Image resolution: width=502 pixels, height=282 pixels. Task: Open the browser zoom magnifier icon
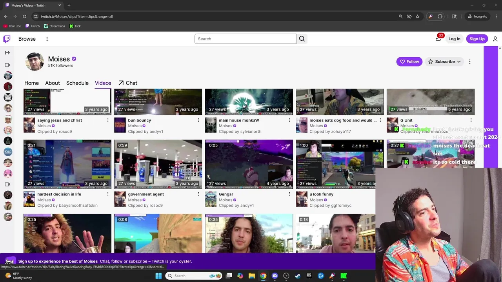[x=400, y=16]
